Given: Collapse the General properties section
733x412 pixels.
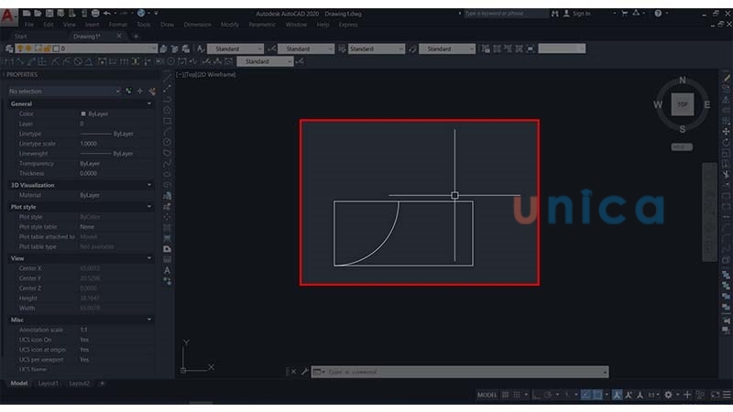Looking at the screenshot, I should click(x=149, y=103).
